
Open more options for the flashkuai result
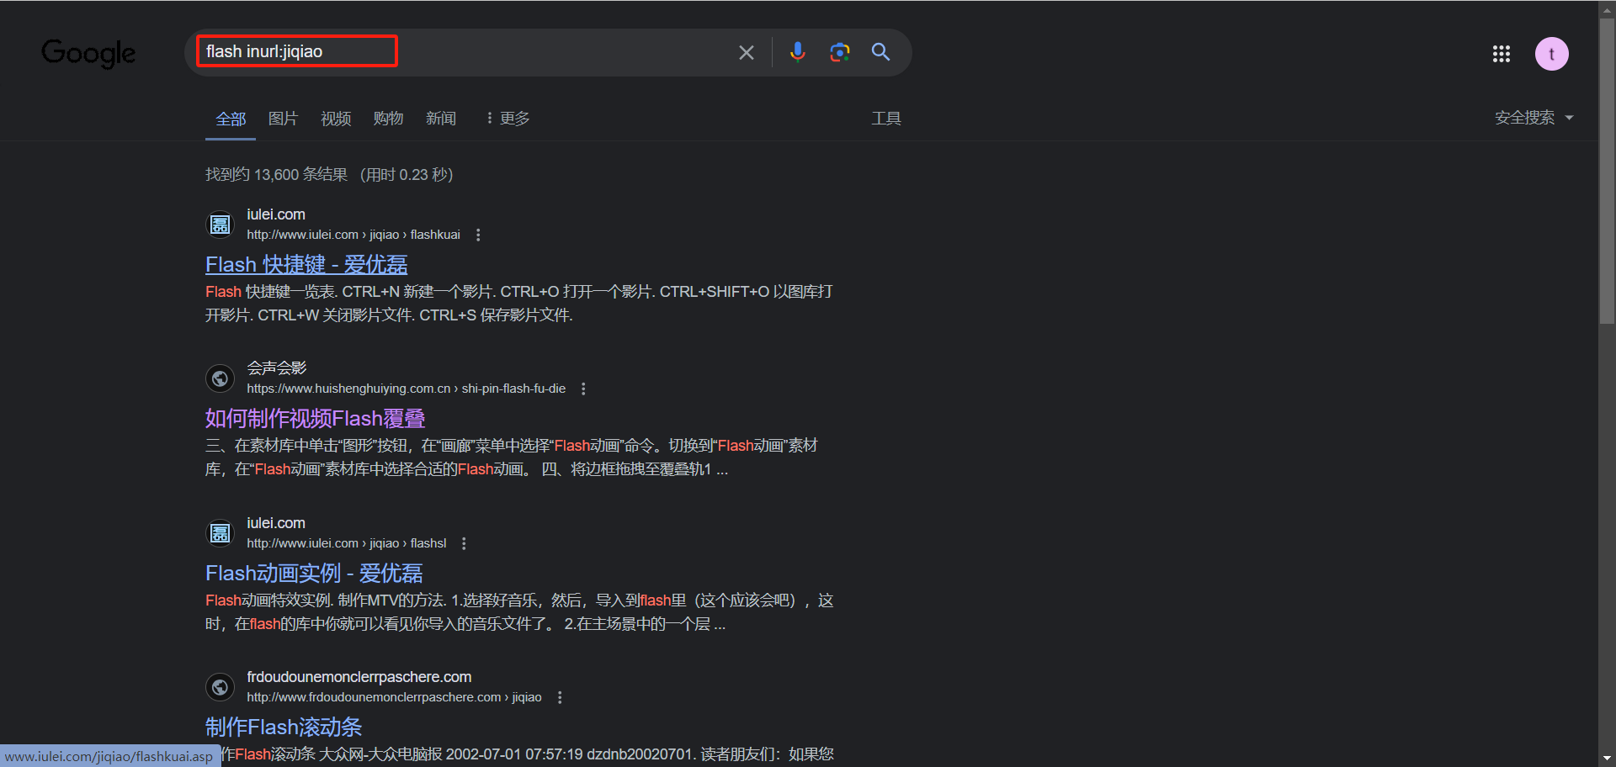(478, 235)
